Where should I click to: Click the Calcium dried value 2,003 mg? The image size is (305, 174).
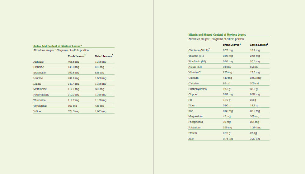point(256,78)
